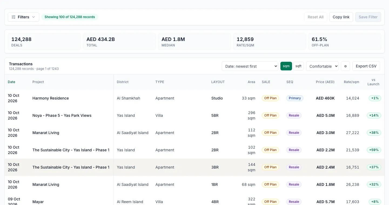Click the 12,859 RATE/SQM stat card
Image resolution: width=389 pixels, height=205 pixels.
pos(270,42)
